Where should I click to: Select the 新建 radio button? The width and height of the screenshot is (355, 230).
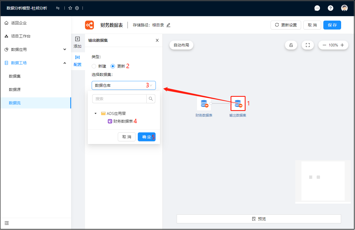click(94, 66)
